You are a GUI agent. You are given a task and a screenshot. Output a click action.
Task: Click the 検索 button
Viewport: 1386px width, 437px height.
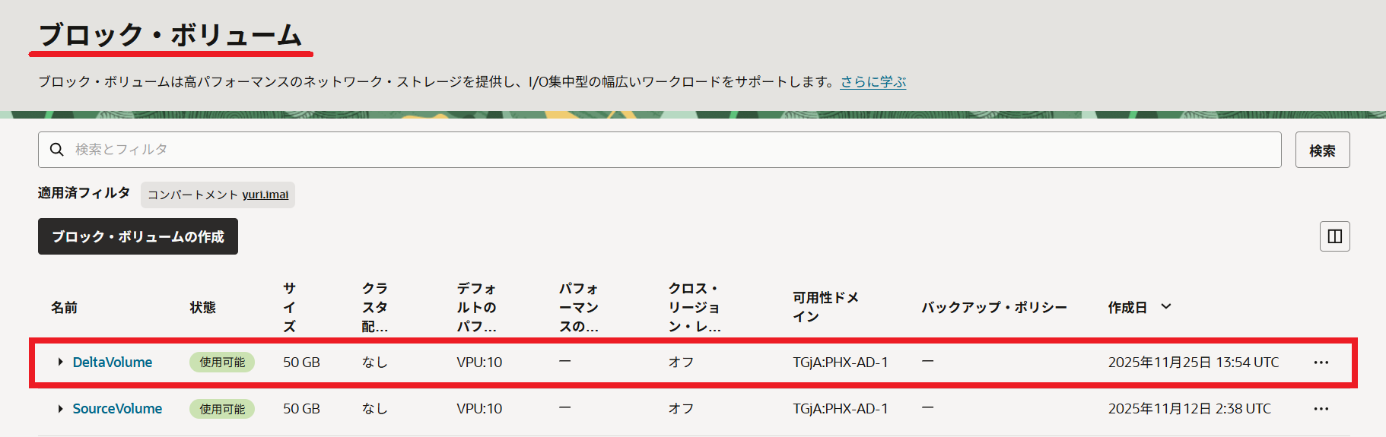click(1322, 150)
